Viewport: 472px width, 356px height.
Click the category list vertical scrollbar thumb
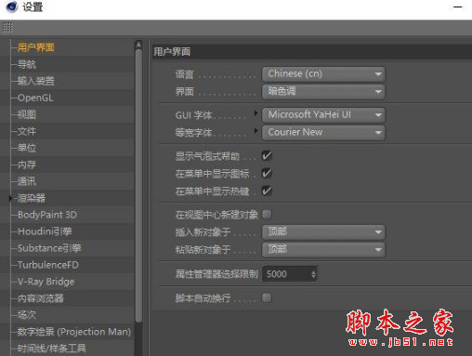[x=138, y=186]
